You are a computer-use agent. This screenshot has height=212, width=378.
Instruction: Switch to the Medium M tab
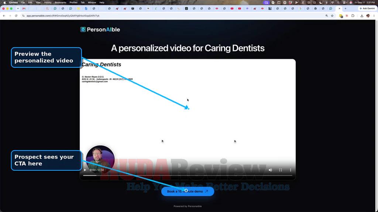(x=148, y=8)
